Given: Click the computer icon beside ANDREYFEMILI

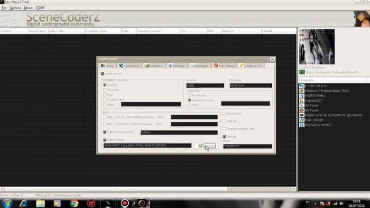Looking at the screenshot, I should pyautogui.click(x=302, y=95).
